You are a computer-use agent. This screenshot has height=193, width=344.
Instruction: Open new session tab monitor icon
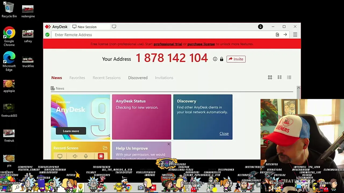point(114,27)
